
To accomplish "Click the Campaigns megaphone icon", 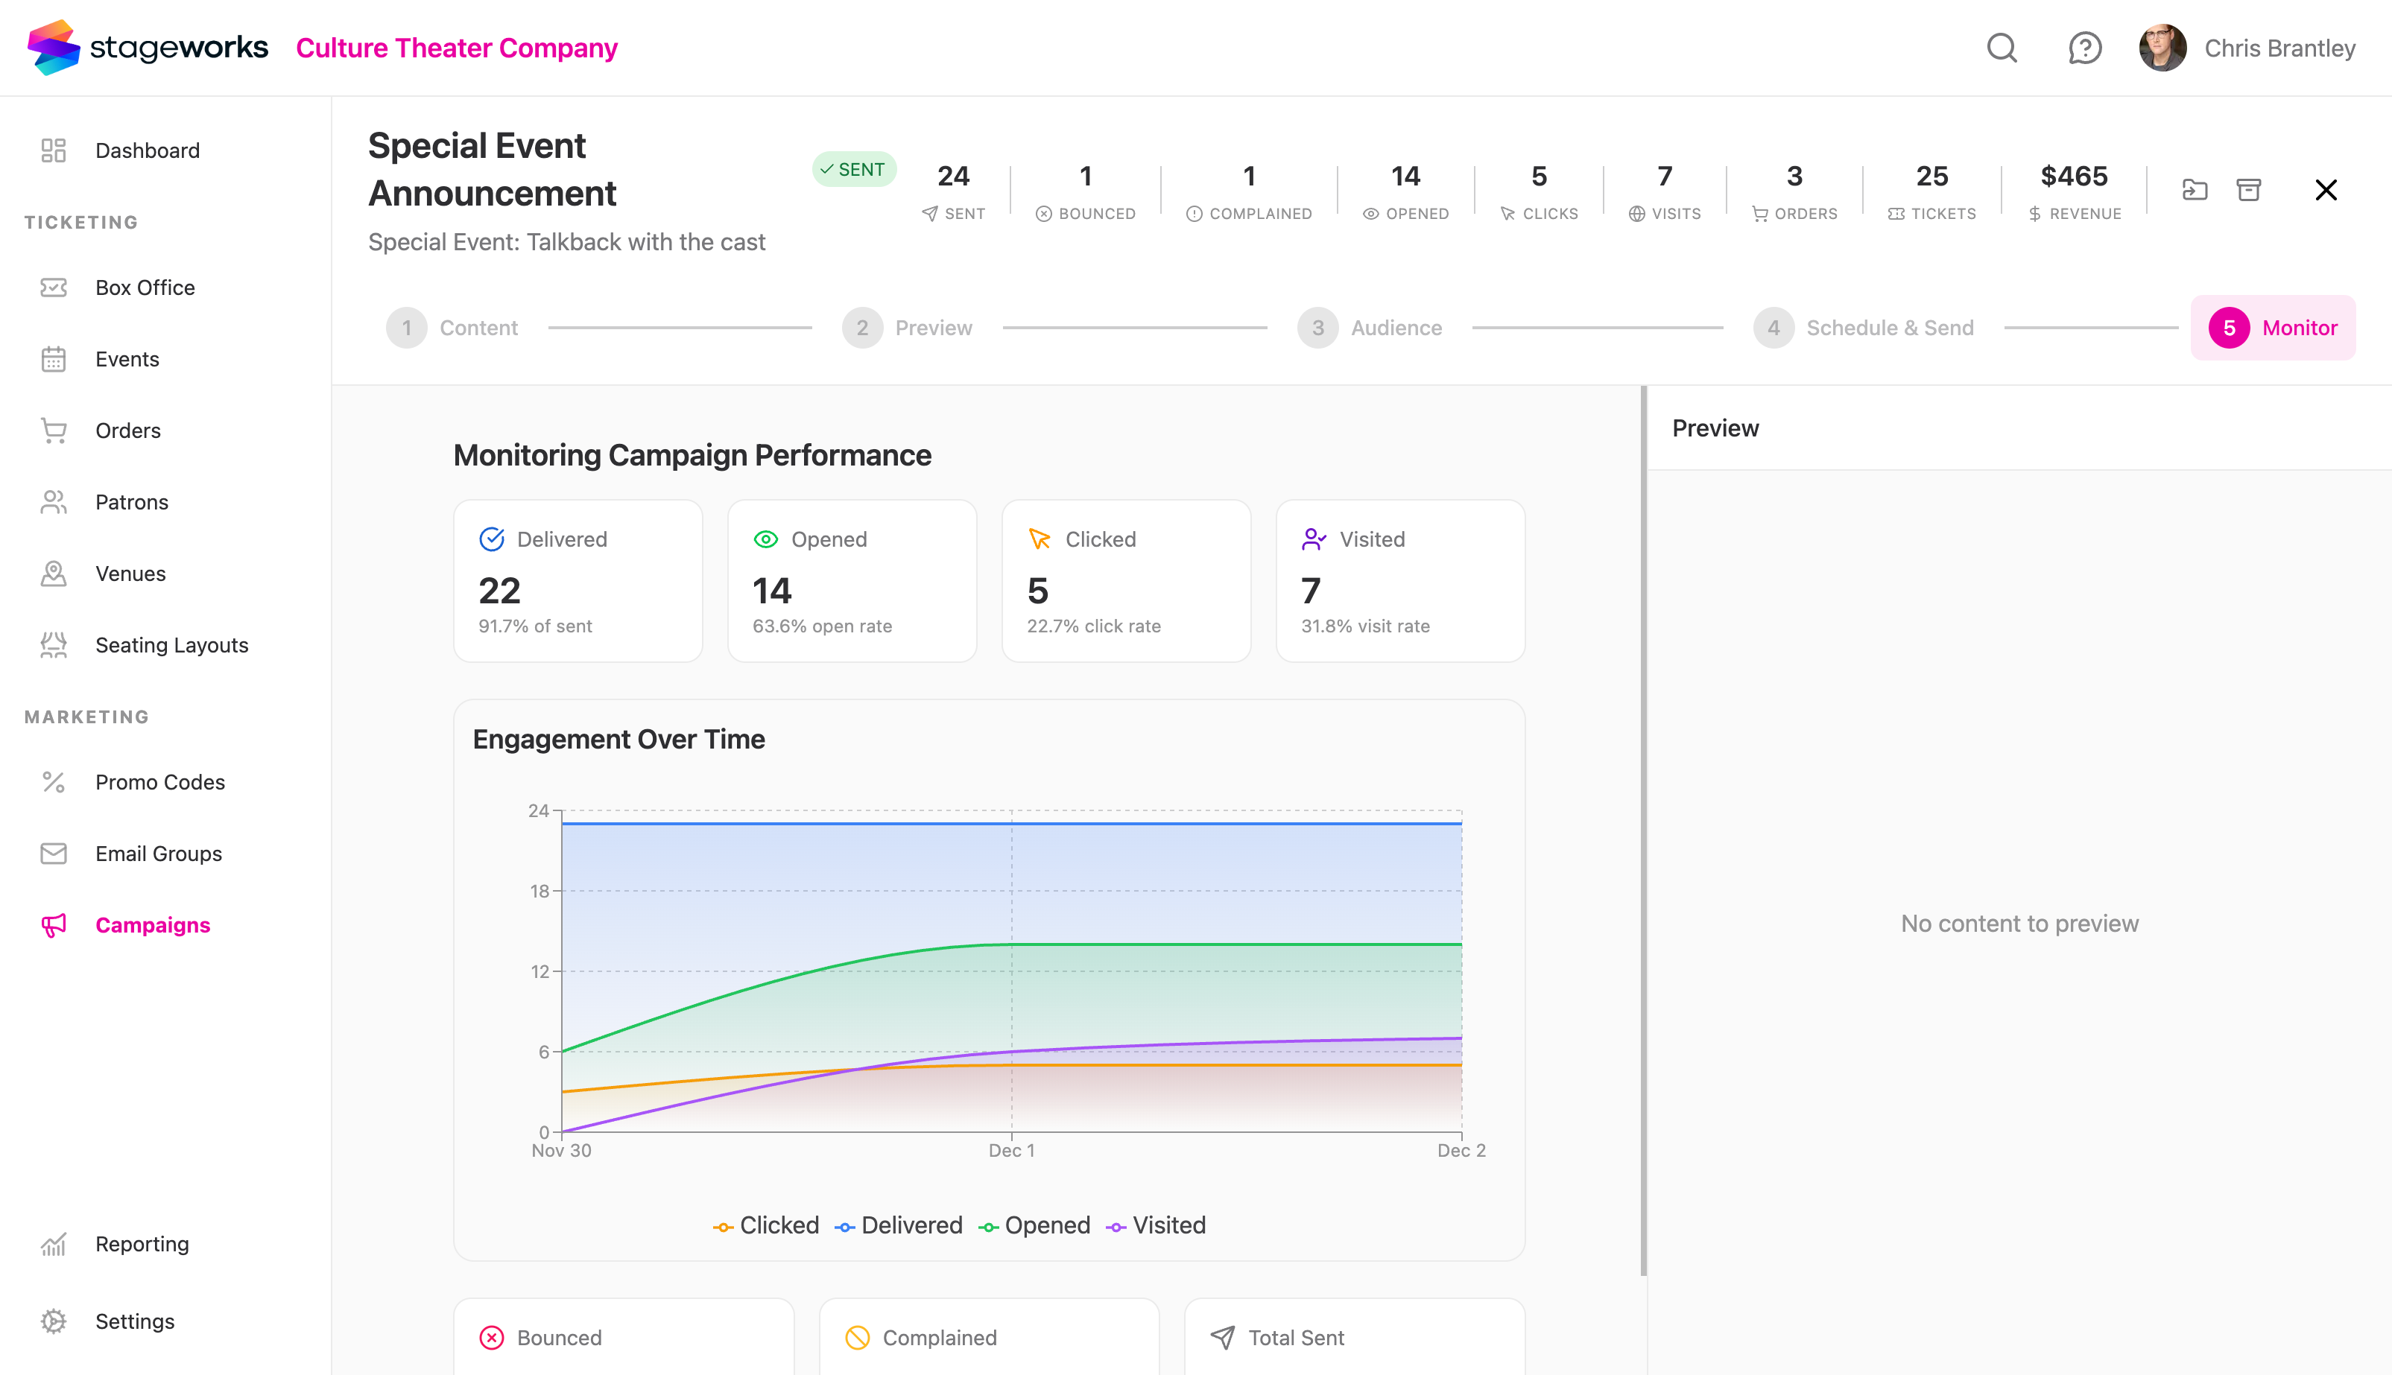I will [53, 925].
